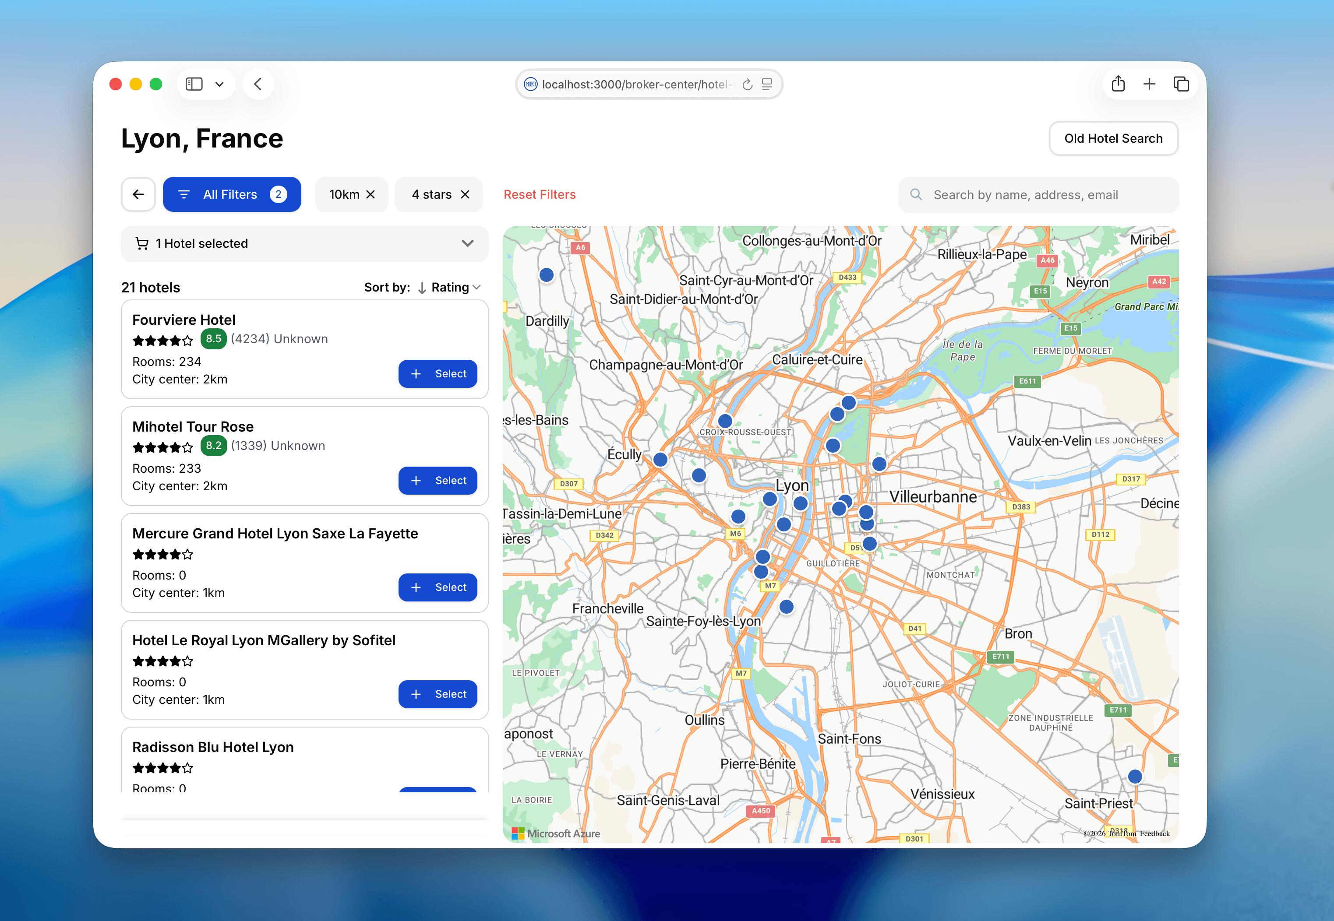Click Rooms: 234 on Fourviere Hotel card
The image size is (1334, 921).
(x=167, y=362)
